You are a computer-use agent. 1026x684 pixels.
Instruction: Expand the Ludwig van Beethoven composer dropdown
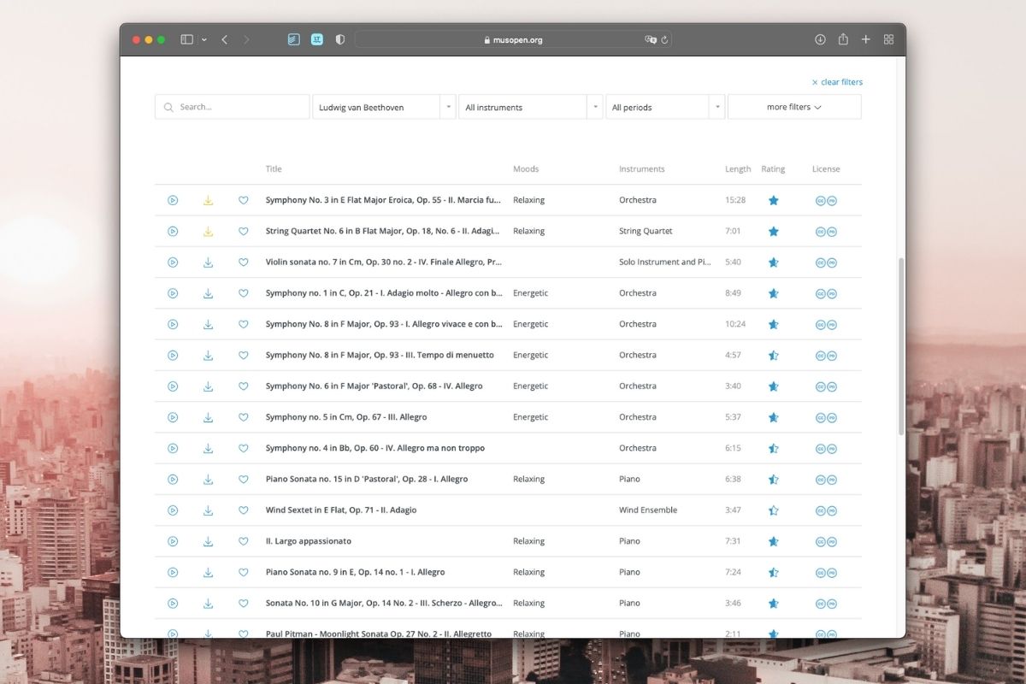point(447,108)
